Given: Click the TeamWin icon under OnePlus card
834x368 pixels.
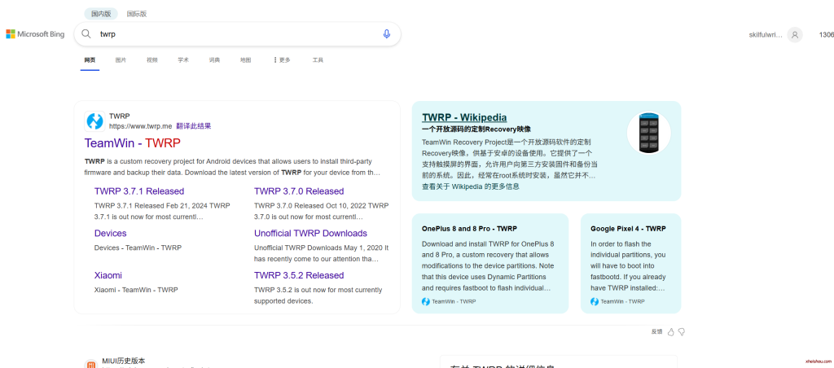Looking at the screenshot, I should (x=425, y=301).
